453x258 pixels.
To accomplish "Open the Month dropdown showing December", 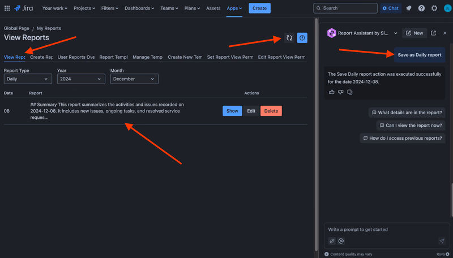I will (x=134, y=79).
